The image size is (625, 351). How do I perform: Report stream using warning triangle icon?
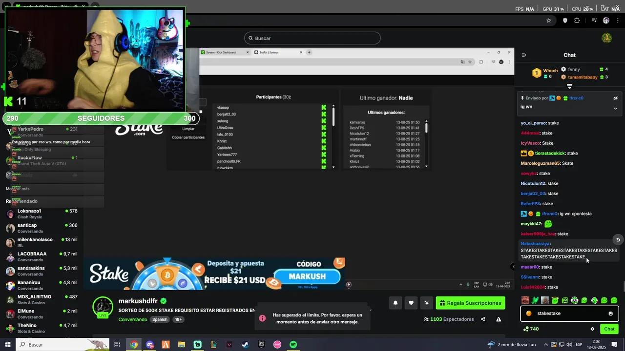pos(499,319)
